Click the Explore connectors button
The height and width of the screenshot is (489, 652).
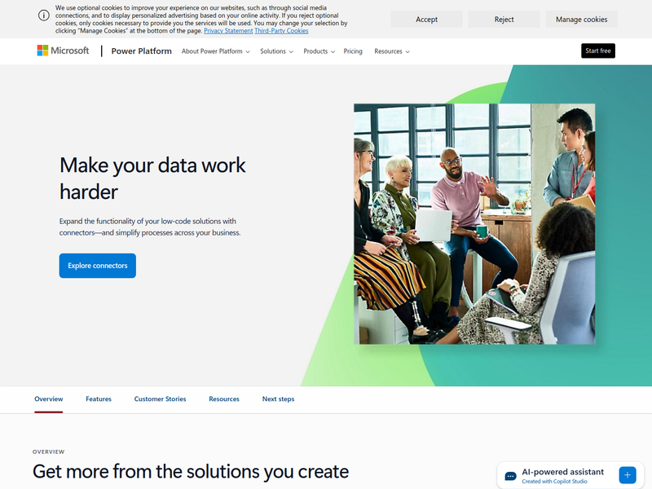[x=97, y=266]
